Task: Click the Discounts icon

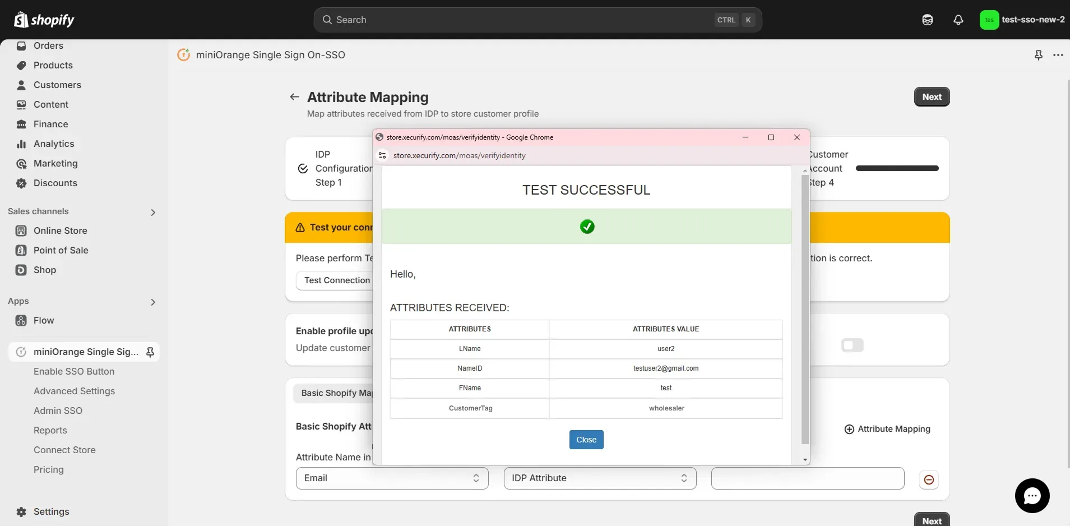Action: pyautogui.click(x=21, y=183)
